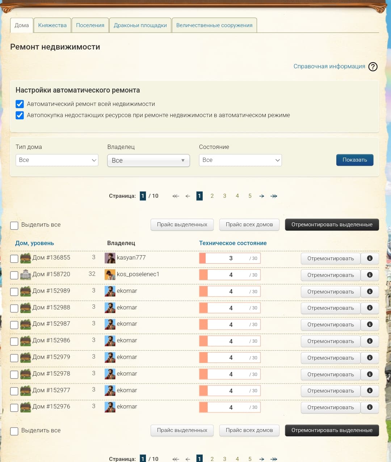The width and height of the screenshot is (391, 462).
Task: Open the Тип дома dropdown
Action: click(x=57, y=160)
